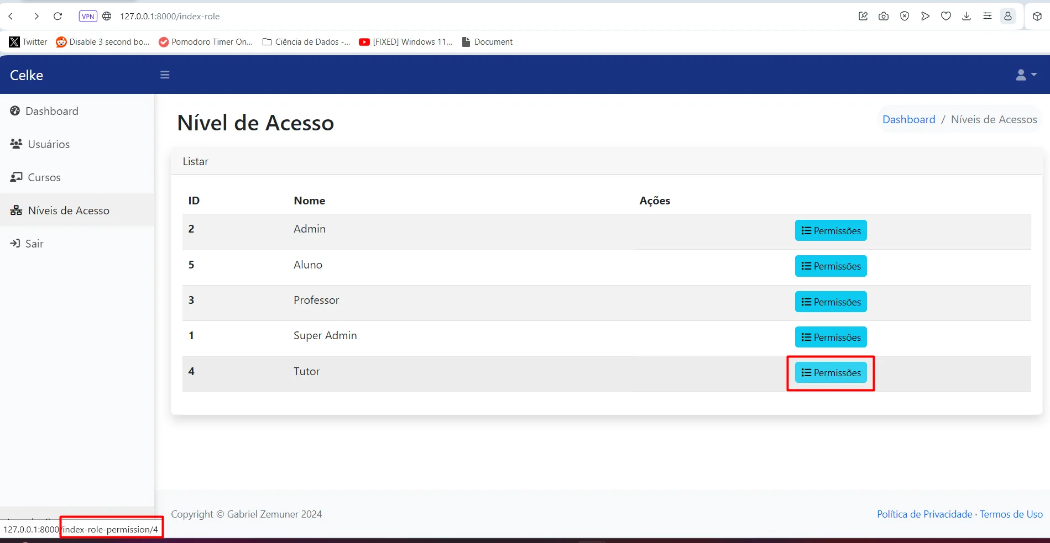Open Permissões for the Super Admin role

(830, 338)
